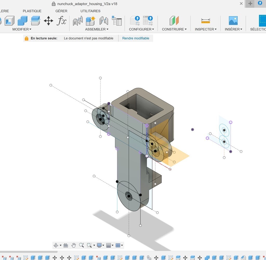The width and height of the screenshot is (266, 260).
Task: Click the Zoom Window icon
Action: coord(89,245)
